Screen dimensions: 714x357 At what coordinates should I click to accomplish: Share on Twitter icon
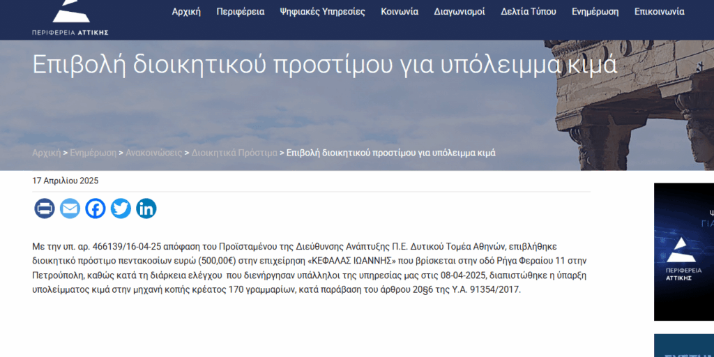pos(121,208)
